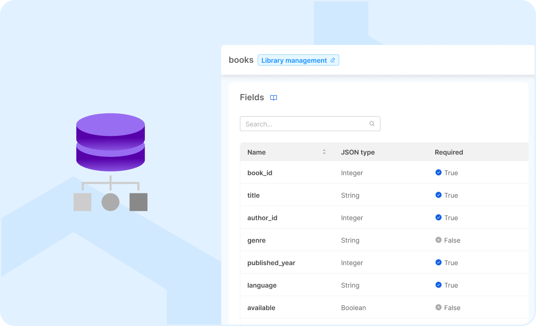Sort the table using the Name column arrows

point(324,152)
